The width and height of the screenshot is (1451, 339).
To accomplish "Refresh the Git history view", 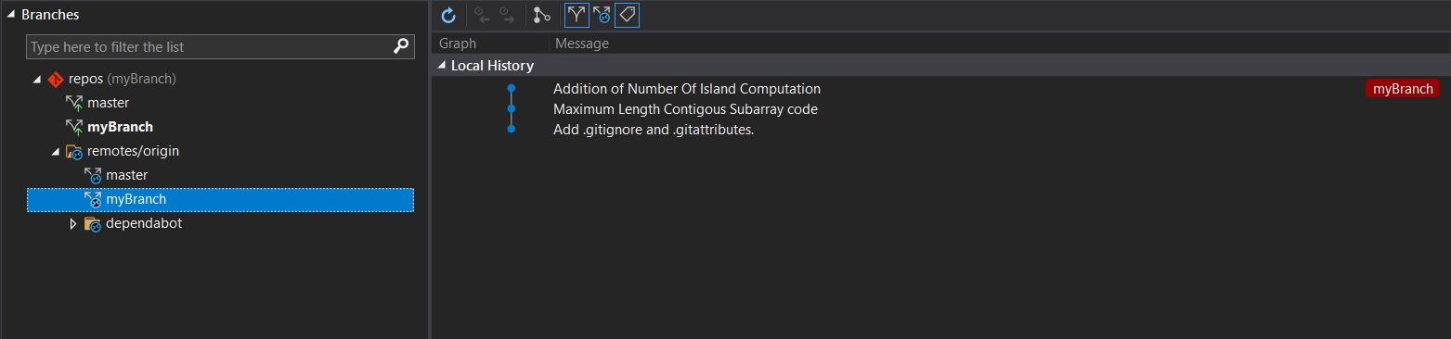I will pyautogui.click(x=448, y=15).
